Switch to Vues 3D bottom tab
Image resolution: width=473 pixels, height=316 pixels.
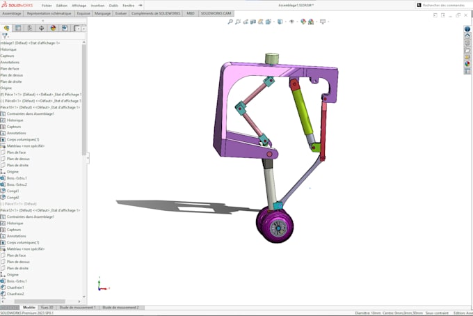click(47, 308)
